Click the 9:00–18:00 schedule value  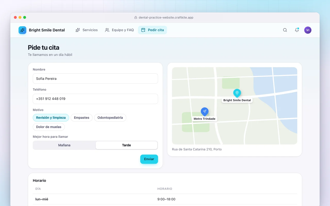(x=166, y=199)
